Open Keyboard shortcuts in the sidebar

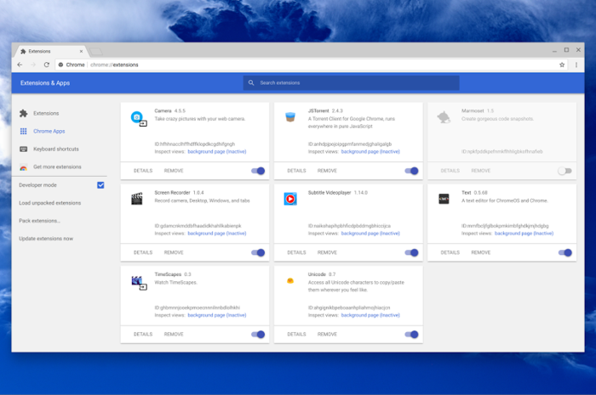point(56,150)
